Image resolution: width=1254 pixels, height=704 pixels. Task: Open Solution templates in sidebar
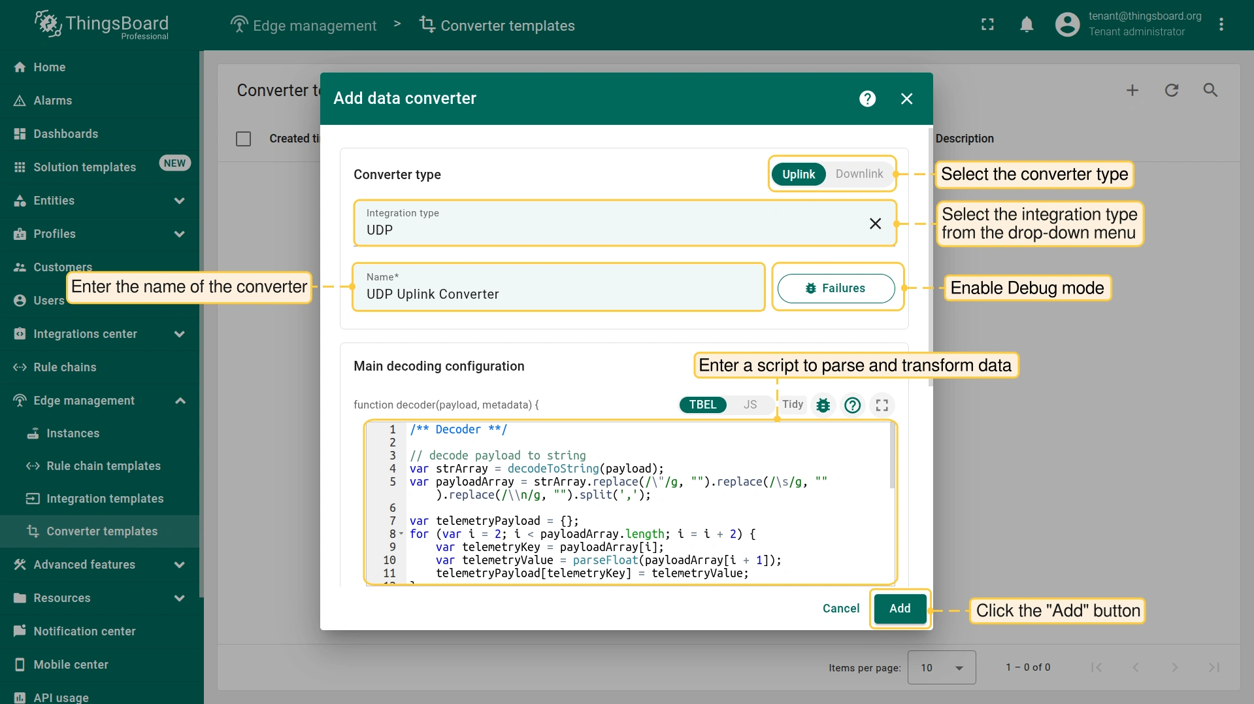point(99,167)
